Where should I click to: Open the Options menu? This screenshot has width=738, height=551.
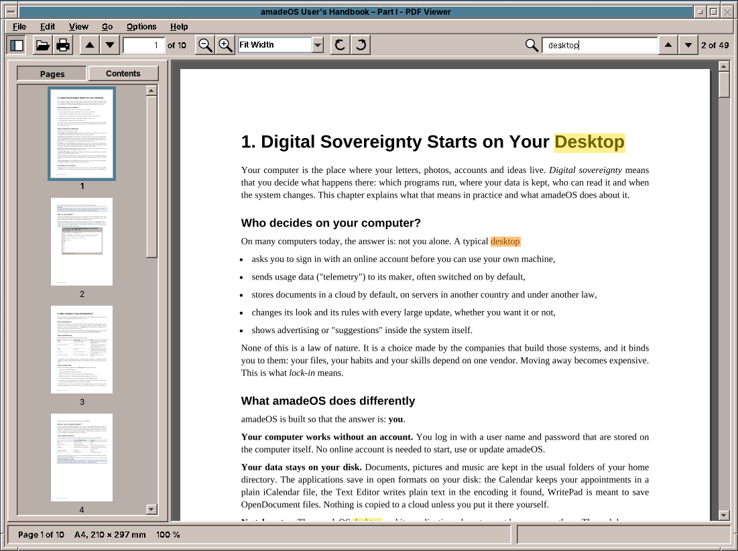(141, 26)
